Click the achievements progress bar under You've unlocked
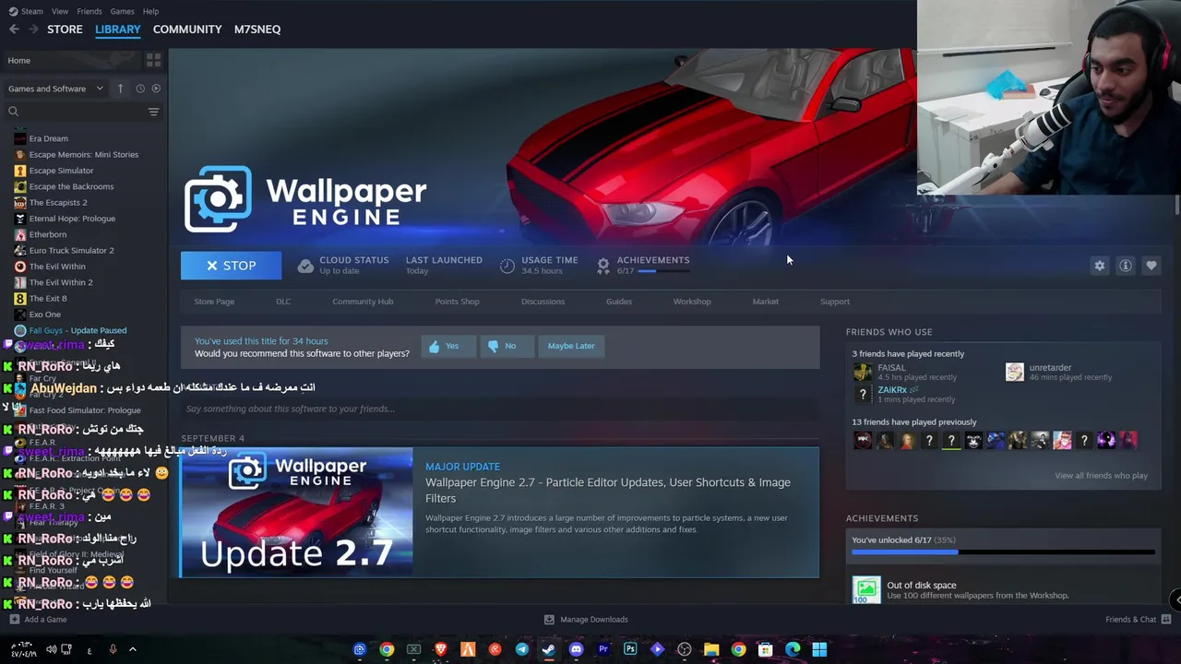This screenshot has height=664, width=1181. coord(1003,552)
